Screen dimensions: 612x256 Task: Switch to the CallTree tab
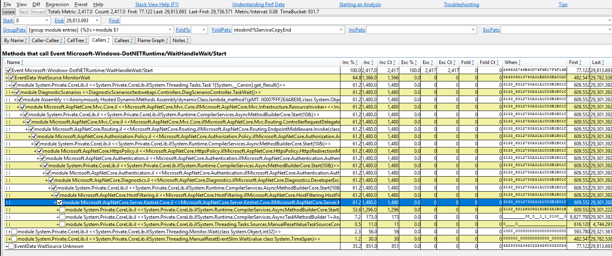[x=75, y=41]
